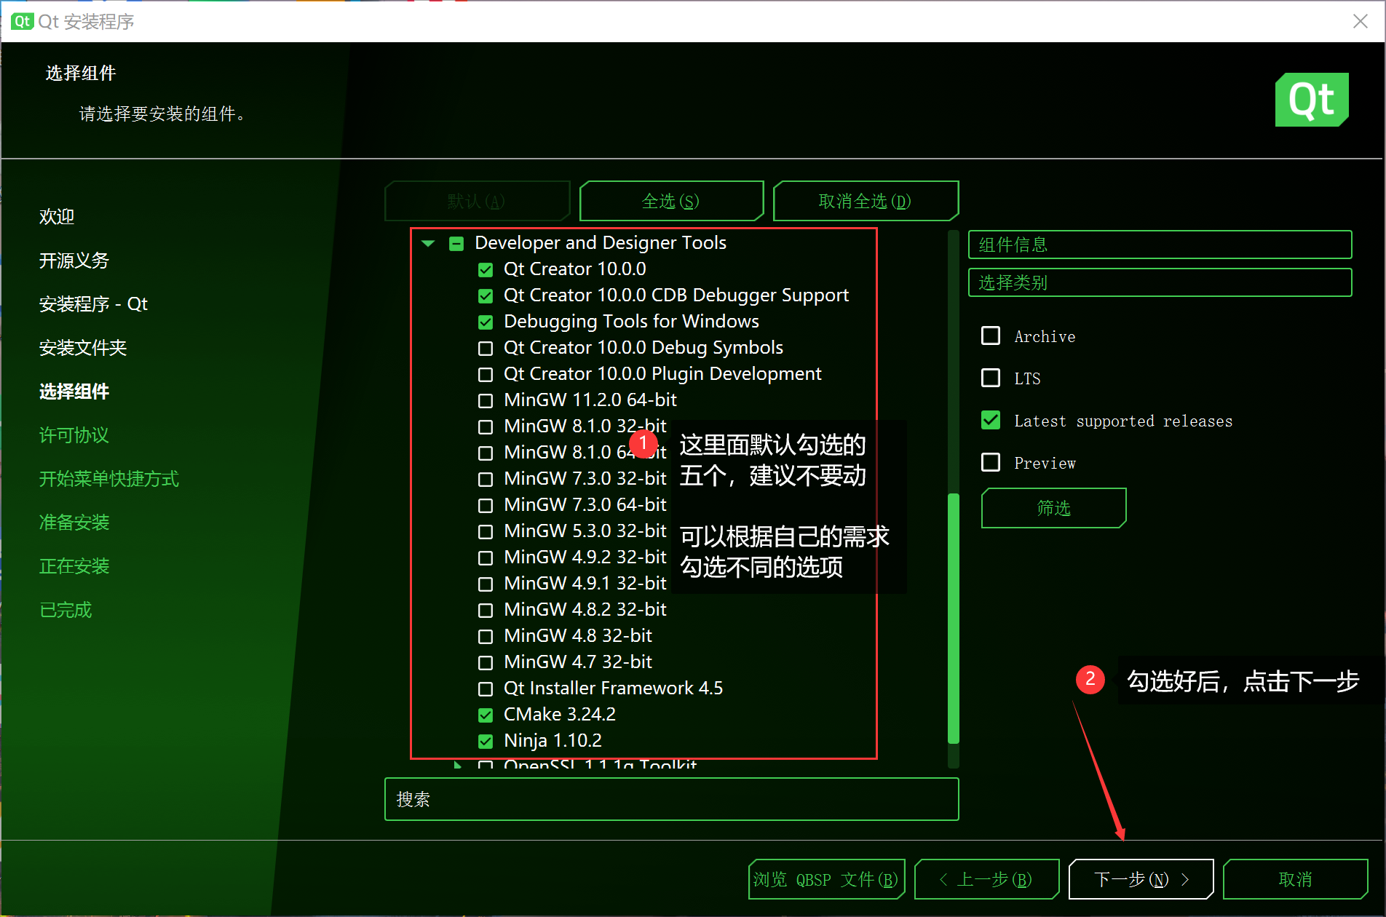The height and width of the screenshot is (917, 1386).
Task: Click the 默认(A) button
Action: point(477,201)
